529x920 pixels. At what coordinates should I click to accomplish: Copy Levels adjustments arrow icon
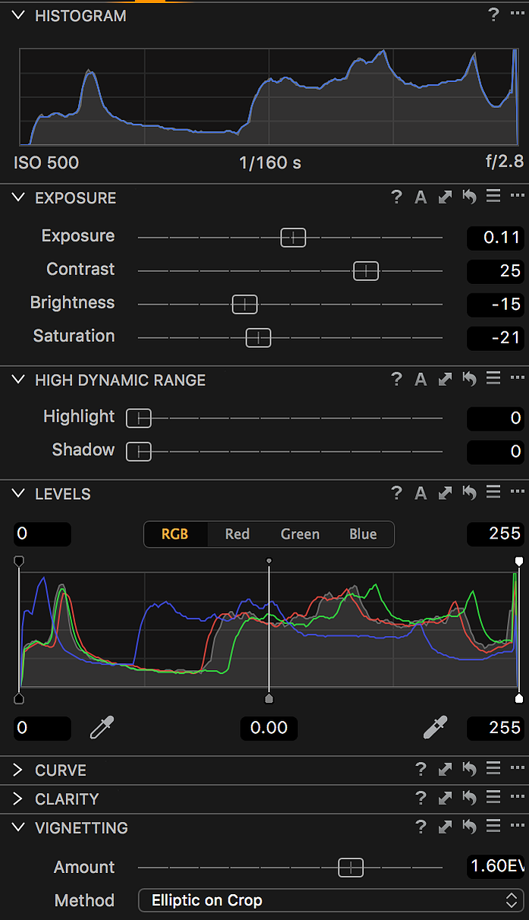point(446,493)
